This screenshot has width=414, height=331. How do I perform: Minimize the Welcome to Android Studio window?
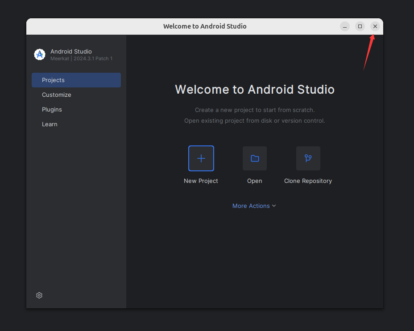345,26
